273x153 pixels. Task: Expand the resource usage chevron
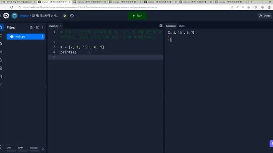coord(43,149)
